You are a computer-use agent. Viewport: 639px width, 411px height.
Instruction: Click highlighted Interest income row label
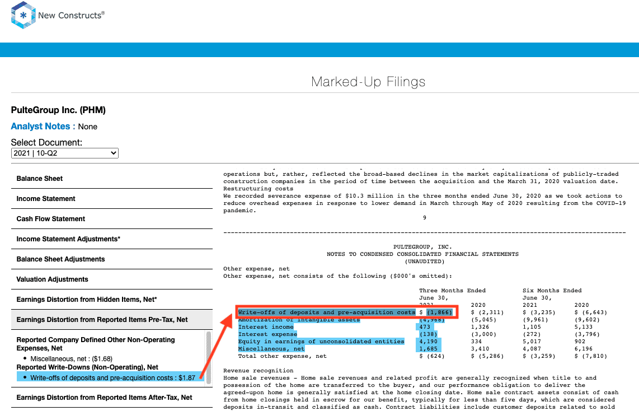pyautogui.click(x=266, y=327)
